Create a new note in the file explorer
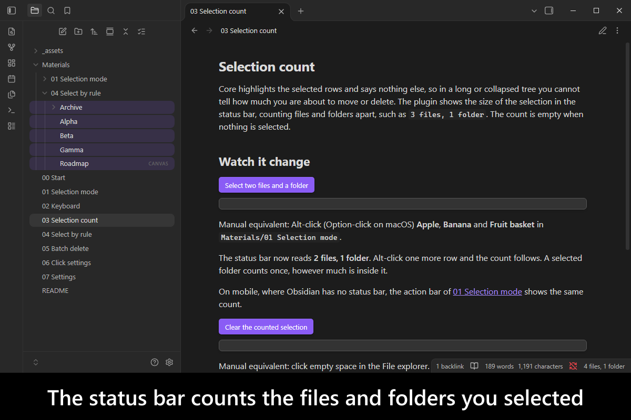Viewport: 631px width, 420px height. click(x=63, y=31)
